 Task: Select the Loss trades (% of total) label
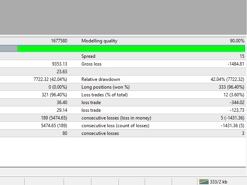pyautogui.click(x=104, y=95)
